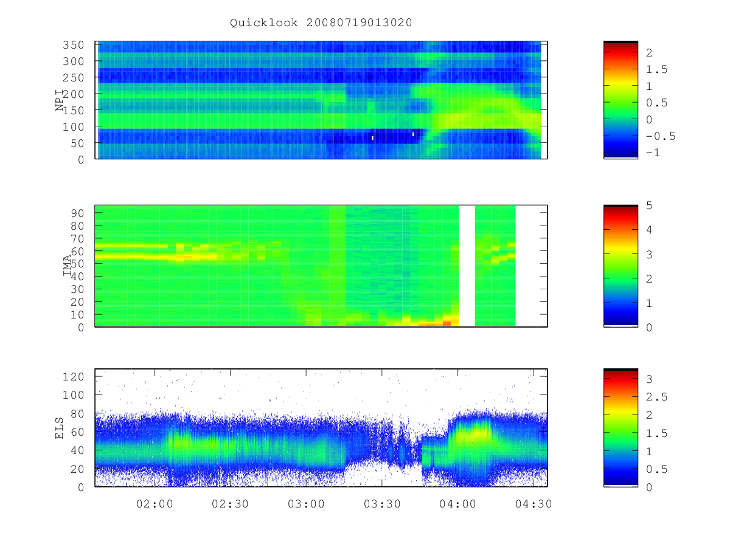Click the 03:00 time axis label
The width and height of the screenshot is (730, 547).
(306, 504)
